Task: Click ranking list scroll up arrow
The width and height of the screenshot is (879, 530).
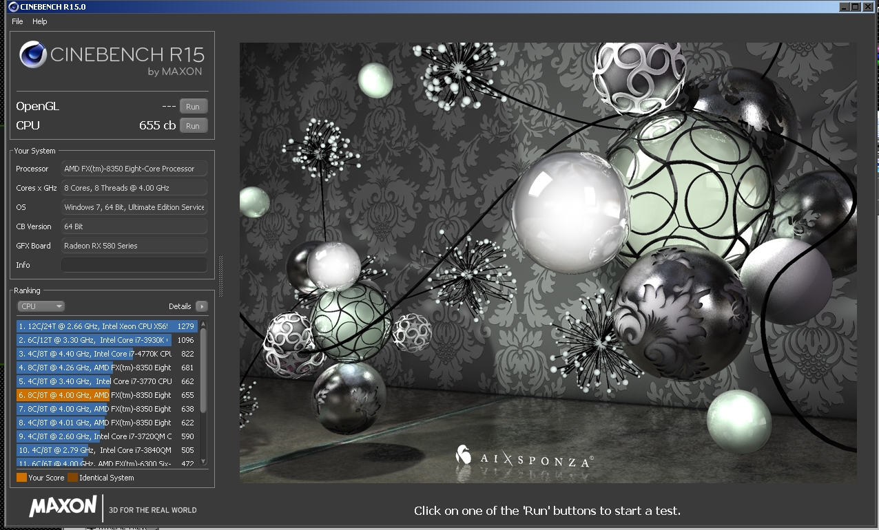Action: (x=203, y=324)
